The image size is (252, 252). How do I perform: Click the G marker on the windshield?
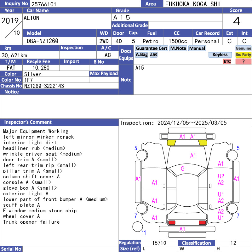tap(182, 169)
